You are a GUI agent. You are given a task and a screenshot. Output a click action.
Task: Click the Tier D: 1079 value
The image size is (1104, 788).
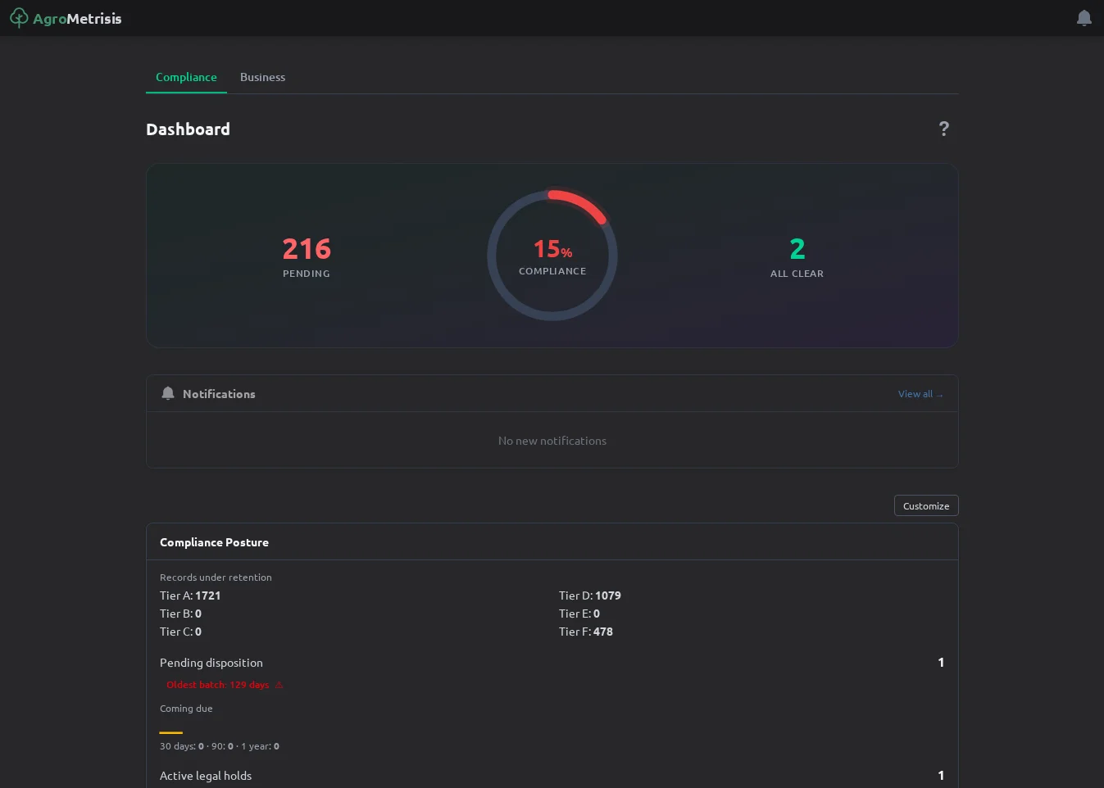click(x=590, y=596)
